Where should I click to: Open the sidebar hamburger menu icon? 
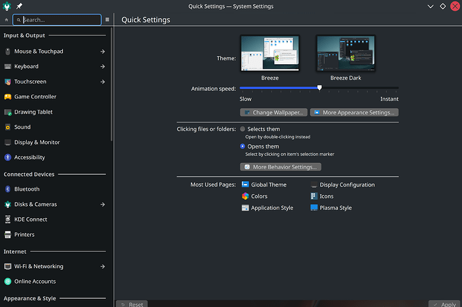(x=107, y=19)
